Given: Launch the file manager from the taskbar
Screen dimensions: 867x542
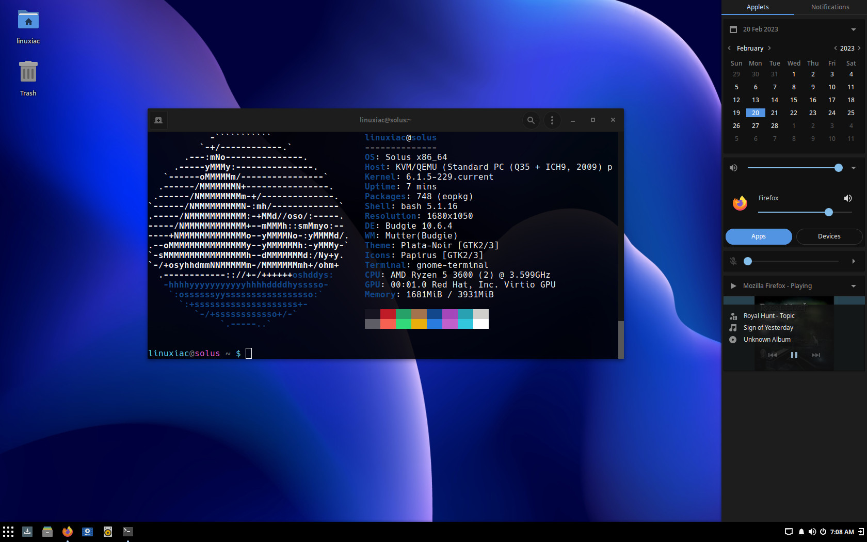Looking at the screenshot, I should tap(47, 531).
